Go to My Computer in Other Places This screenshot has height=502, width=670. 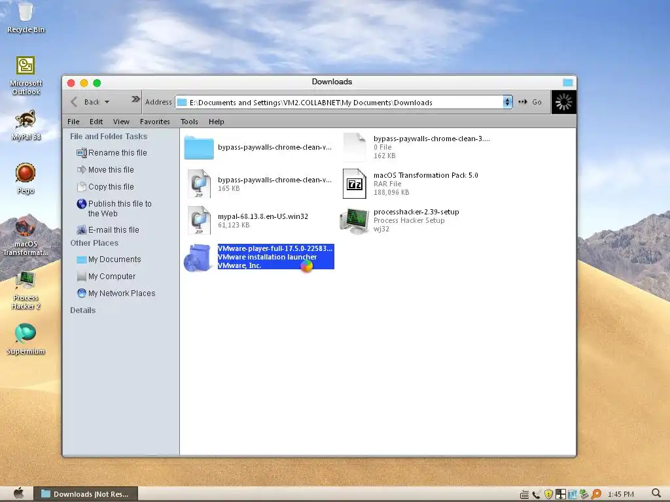pyautogui.click(x=106, y=276)
